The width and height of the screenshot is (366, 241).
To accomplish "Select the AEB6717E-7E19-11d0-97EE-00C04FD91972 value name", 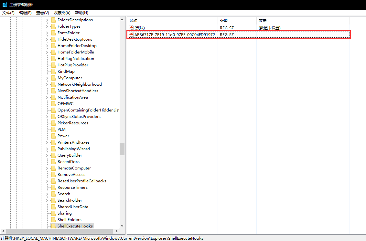I will [175, 35].
